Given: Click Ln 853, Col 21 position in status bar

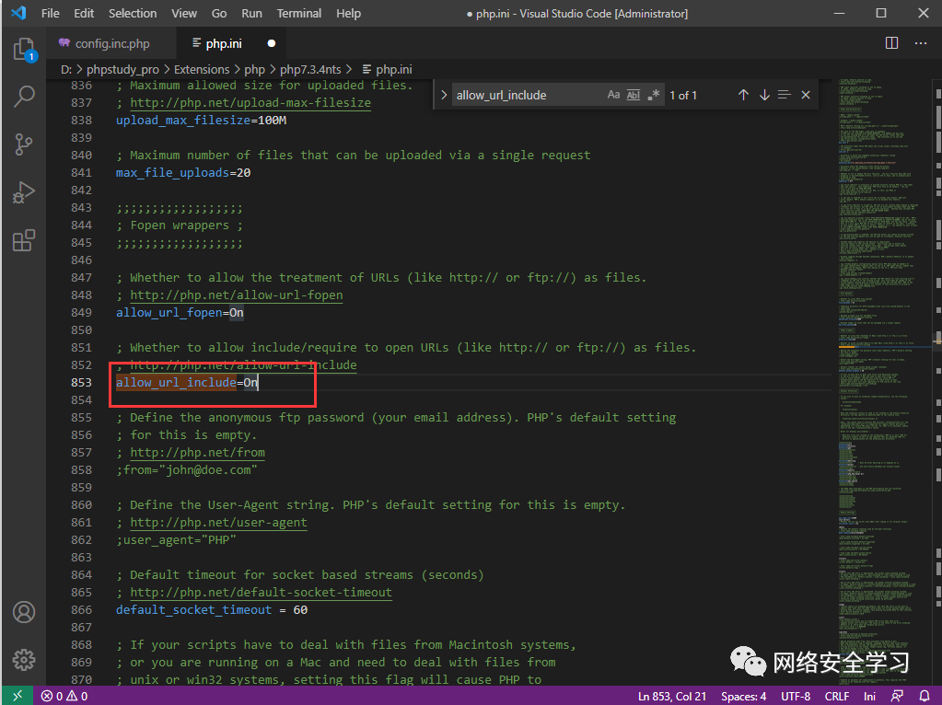Looking at the screenshot, I should coord(672,696).
